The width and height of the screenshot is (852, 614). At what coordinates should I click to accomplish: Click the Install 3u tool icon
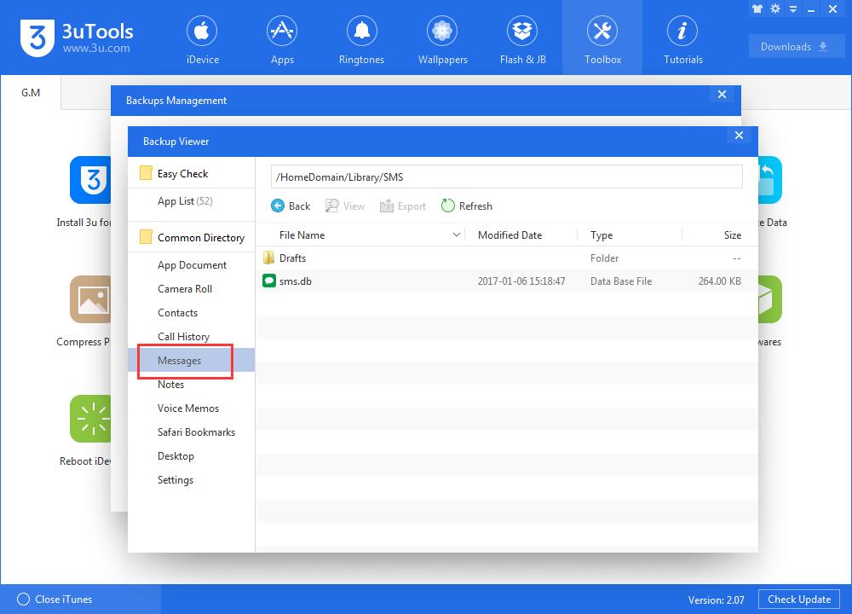point(91,180)
